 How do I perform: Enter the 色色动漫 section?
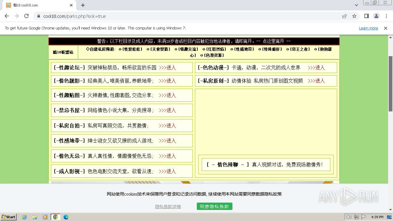tap(316, 68)
